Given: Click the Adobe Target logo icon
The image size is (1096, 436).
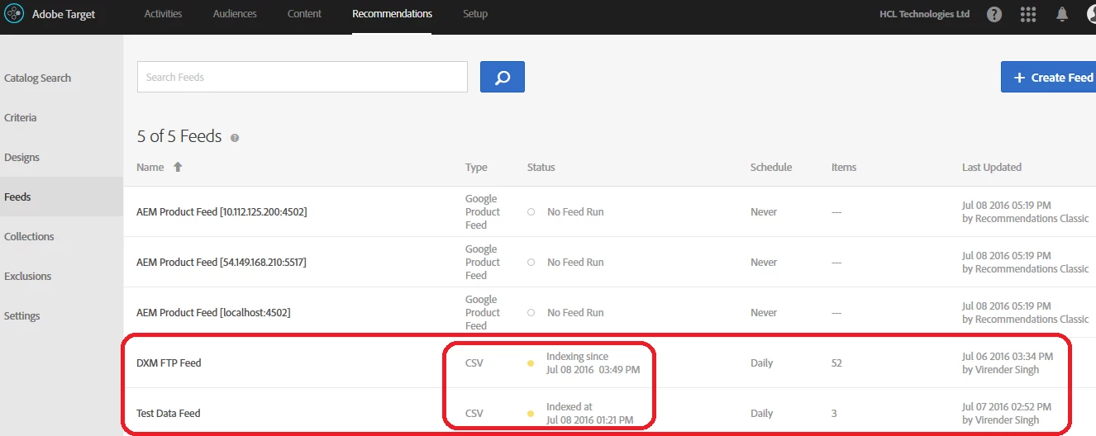Looking at the screenshot, I should tap(14, 14).
